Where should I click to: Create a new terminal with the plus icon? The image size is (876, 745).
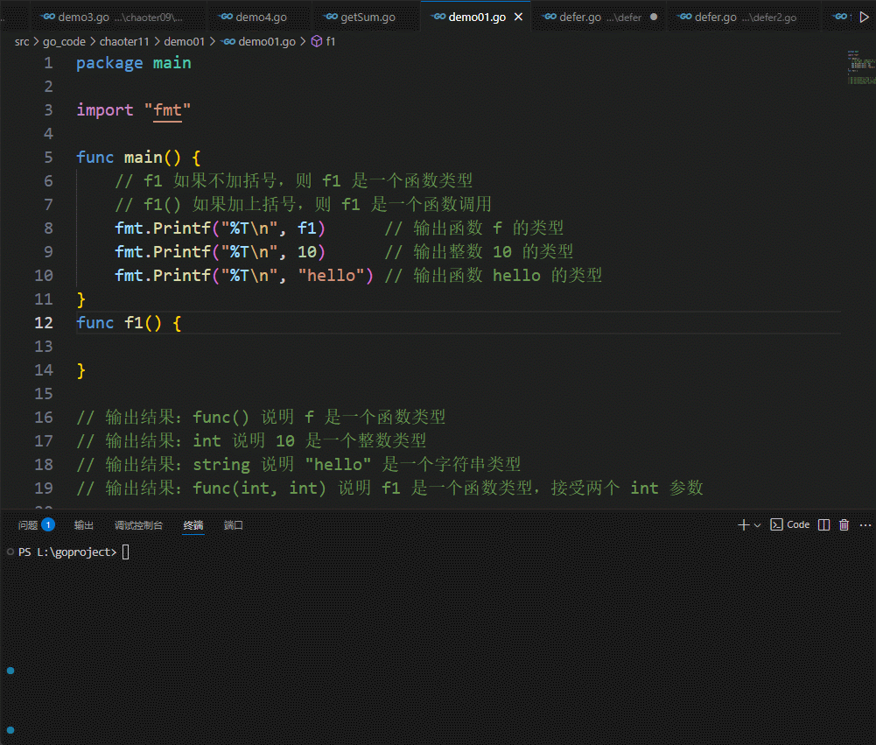743,524
